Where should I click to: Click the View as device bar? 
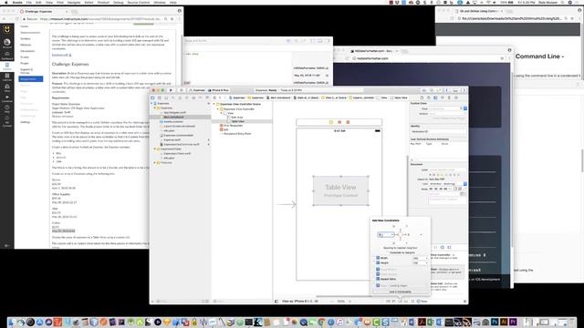pos(299,302)
